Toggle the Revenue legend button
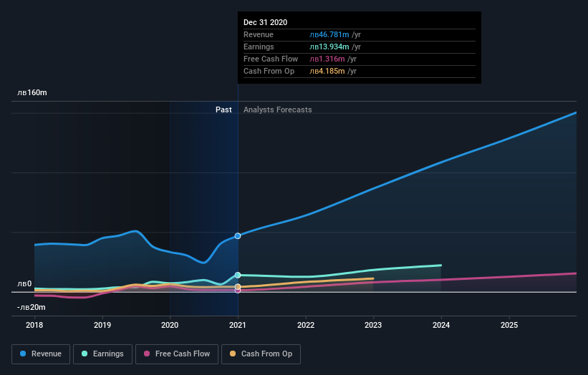This screenshot has height=375, width=588. coord(41,354)
